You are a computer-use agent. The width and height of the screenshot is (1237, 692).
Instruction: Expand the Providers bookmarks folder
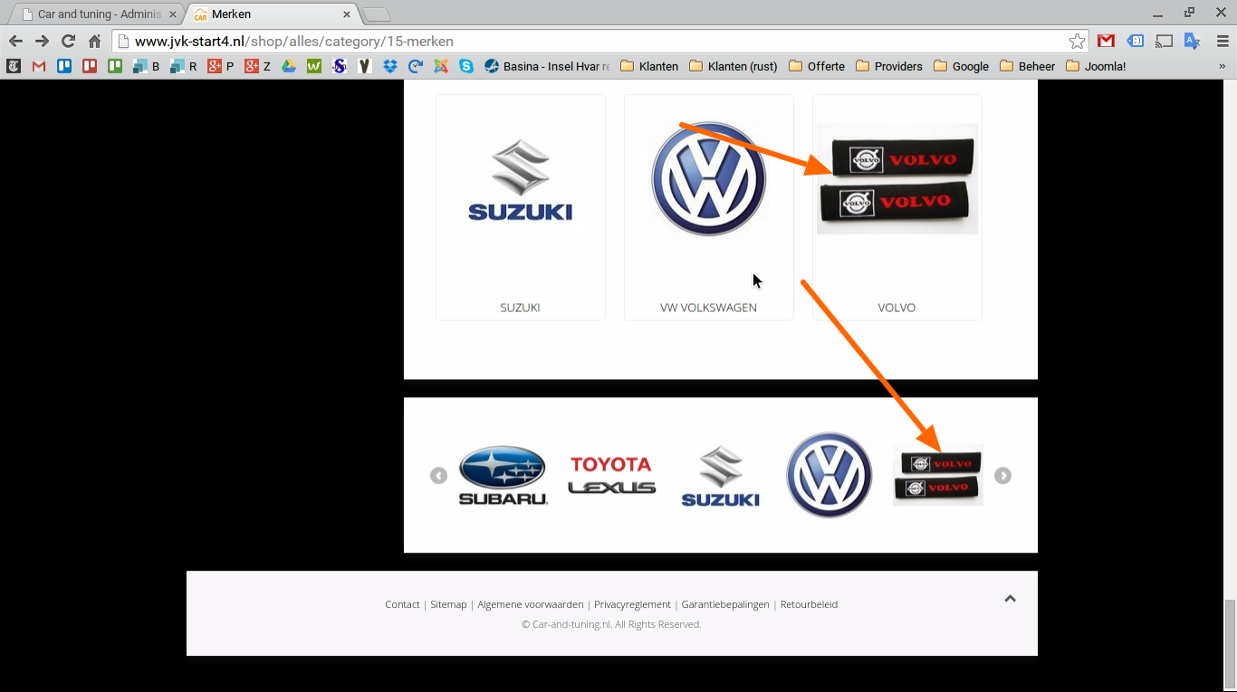889,66
